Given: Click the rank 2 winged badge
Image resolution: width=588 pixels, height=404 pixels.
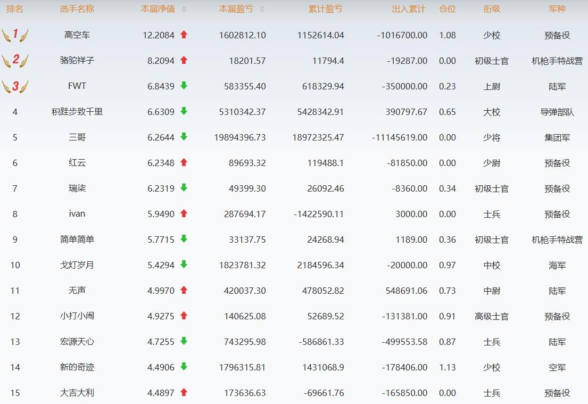Looking at the screenshot, I should tap(15, 60).
